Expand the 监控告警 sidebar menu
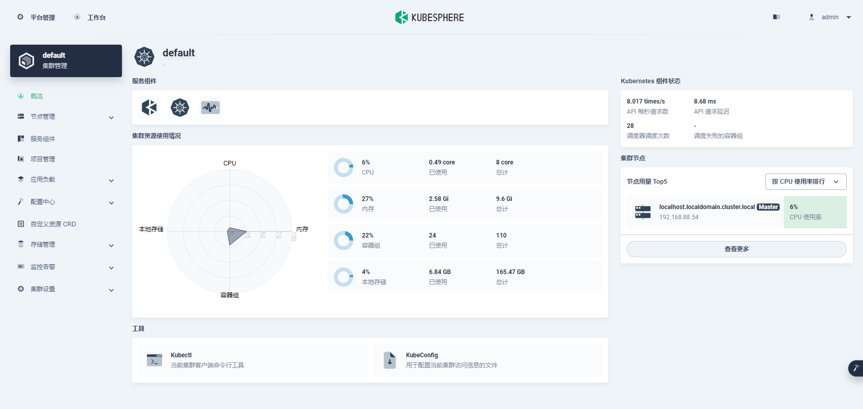The image size is (863, 409). 66,267
